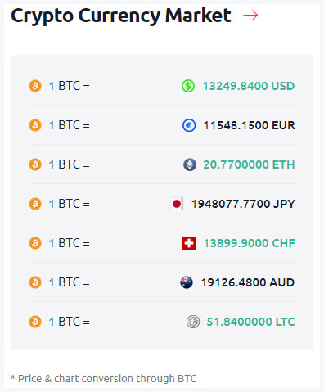Select the 20.7700000 ETH value
324x392 pixels.
(x=249, y=164)
